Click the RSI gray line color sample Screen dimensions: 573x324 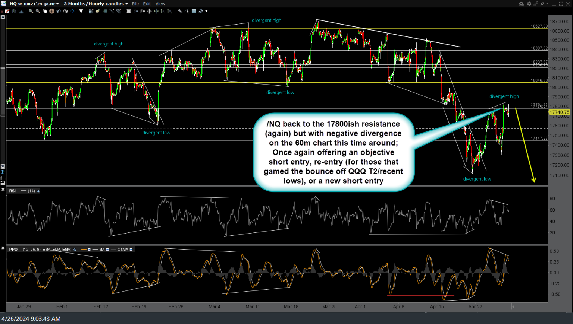[24, 191]
